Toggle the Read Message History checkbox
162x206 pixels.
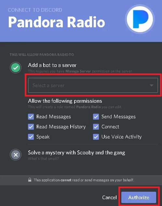31,127
